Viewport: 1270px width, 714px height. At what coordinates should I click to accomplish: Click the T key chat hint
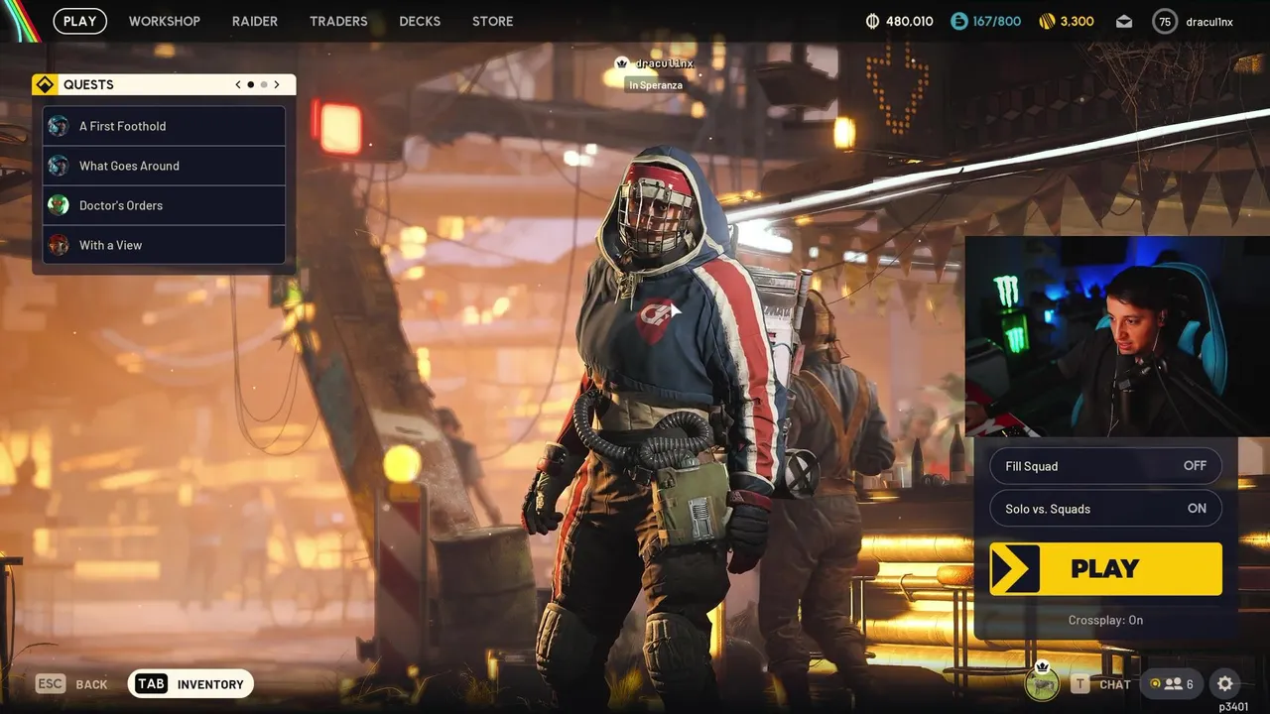point(1079,683)
